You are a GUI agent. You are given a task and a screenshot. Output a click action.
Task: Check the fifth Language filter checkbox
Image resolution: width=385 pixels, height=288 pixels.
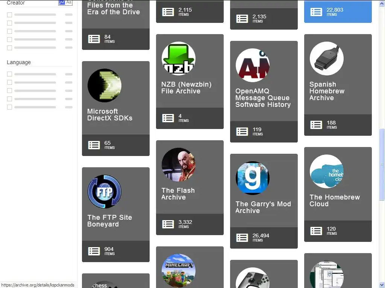pyautogui.click(x=9, y=107)
